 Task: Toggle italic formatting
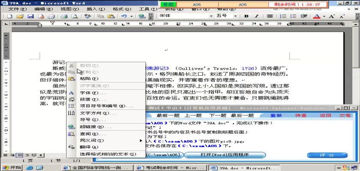(x=256, y=16)
